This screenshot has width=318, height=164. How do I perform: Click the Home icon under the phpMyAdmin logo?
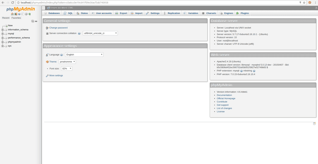(12, 14)
